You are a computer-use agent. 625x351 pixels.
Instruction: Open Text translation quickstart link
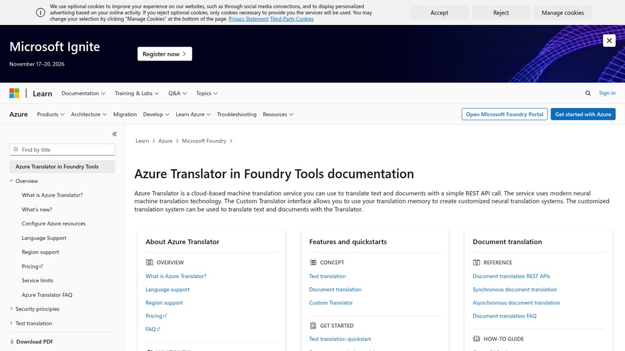pos(340,339)
